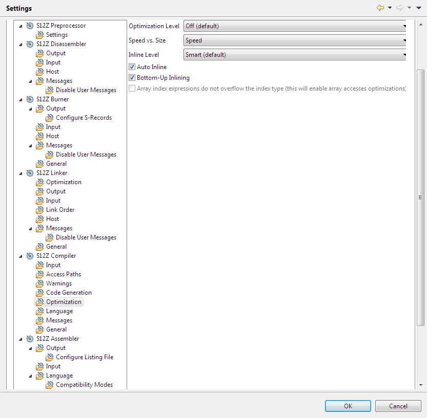Select Compatibility Modes item
The width and height of the screenshot is (427, 418).
click(x=84, y=385)
